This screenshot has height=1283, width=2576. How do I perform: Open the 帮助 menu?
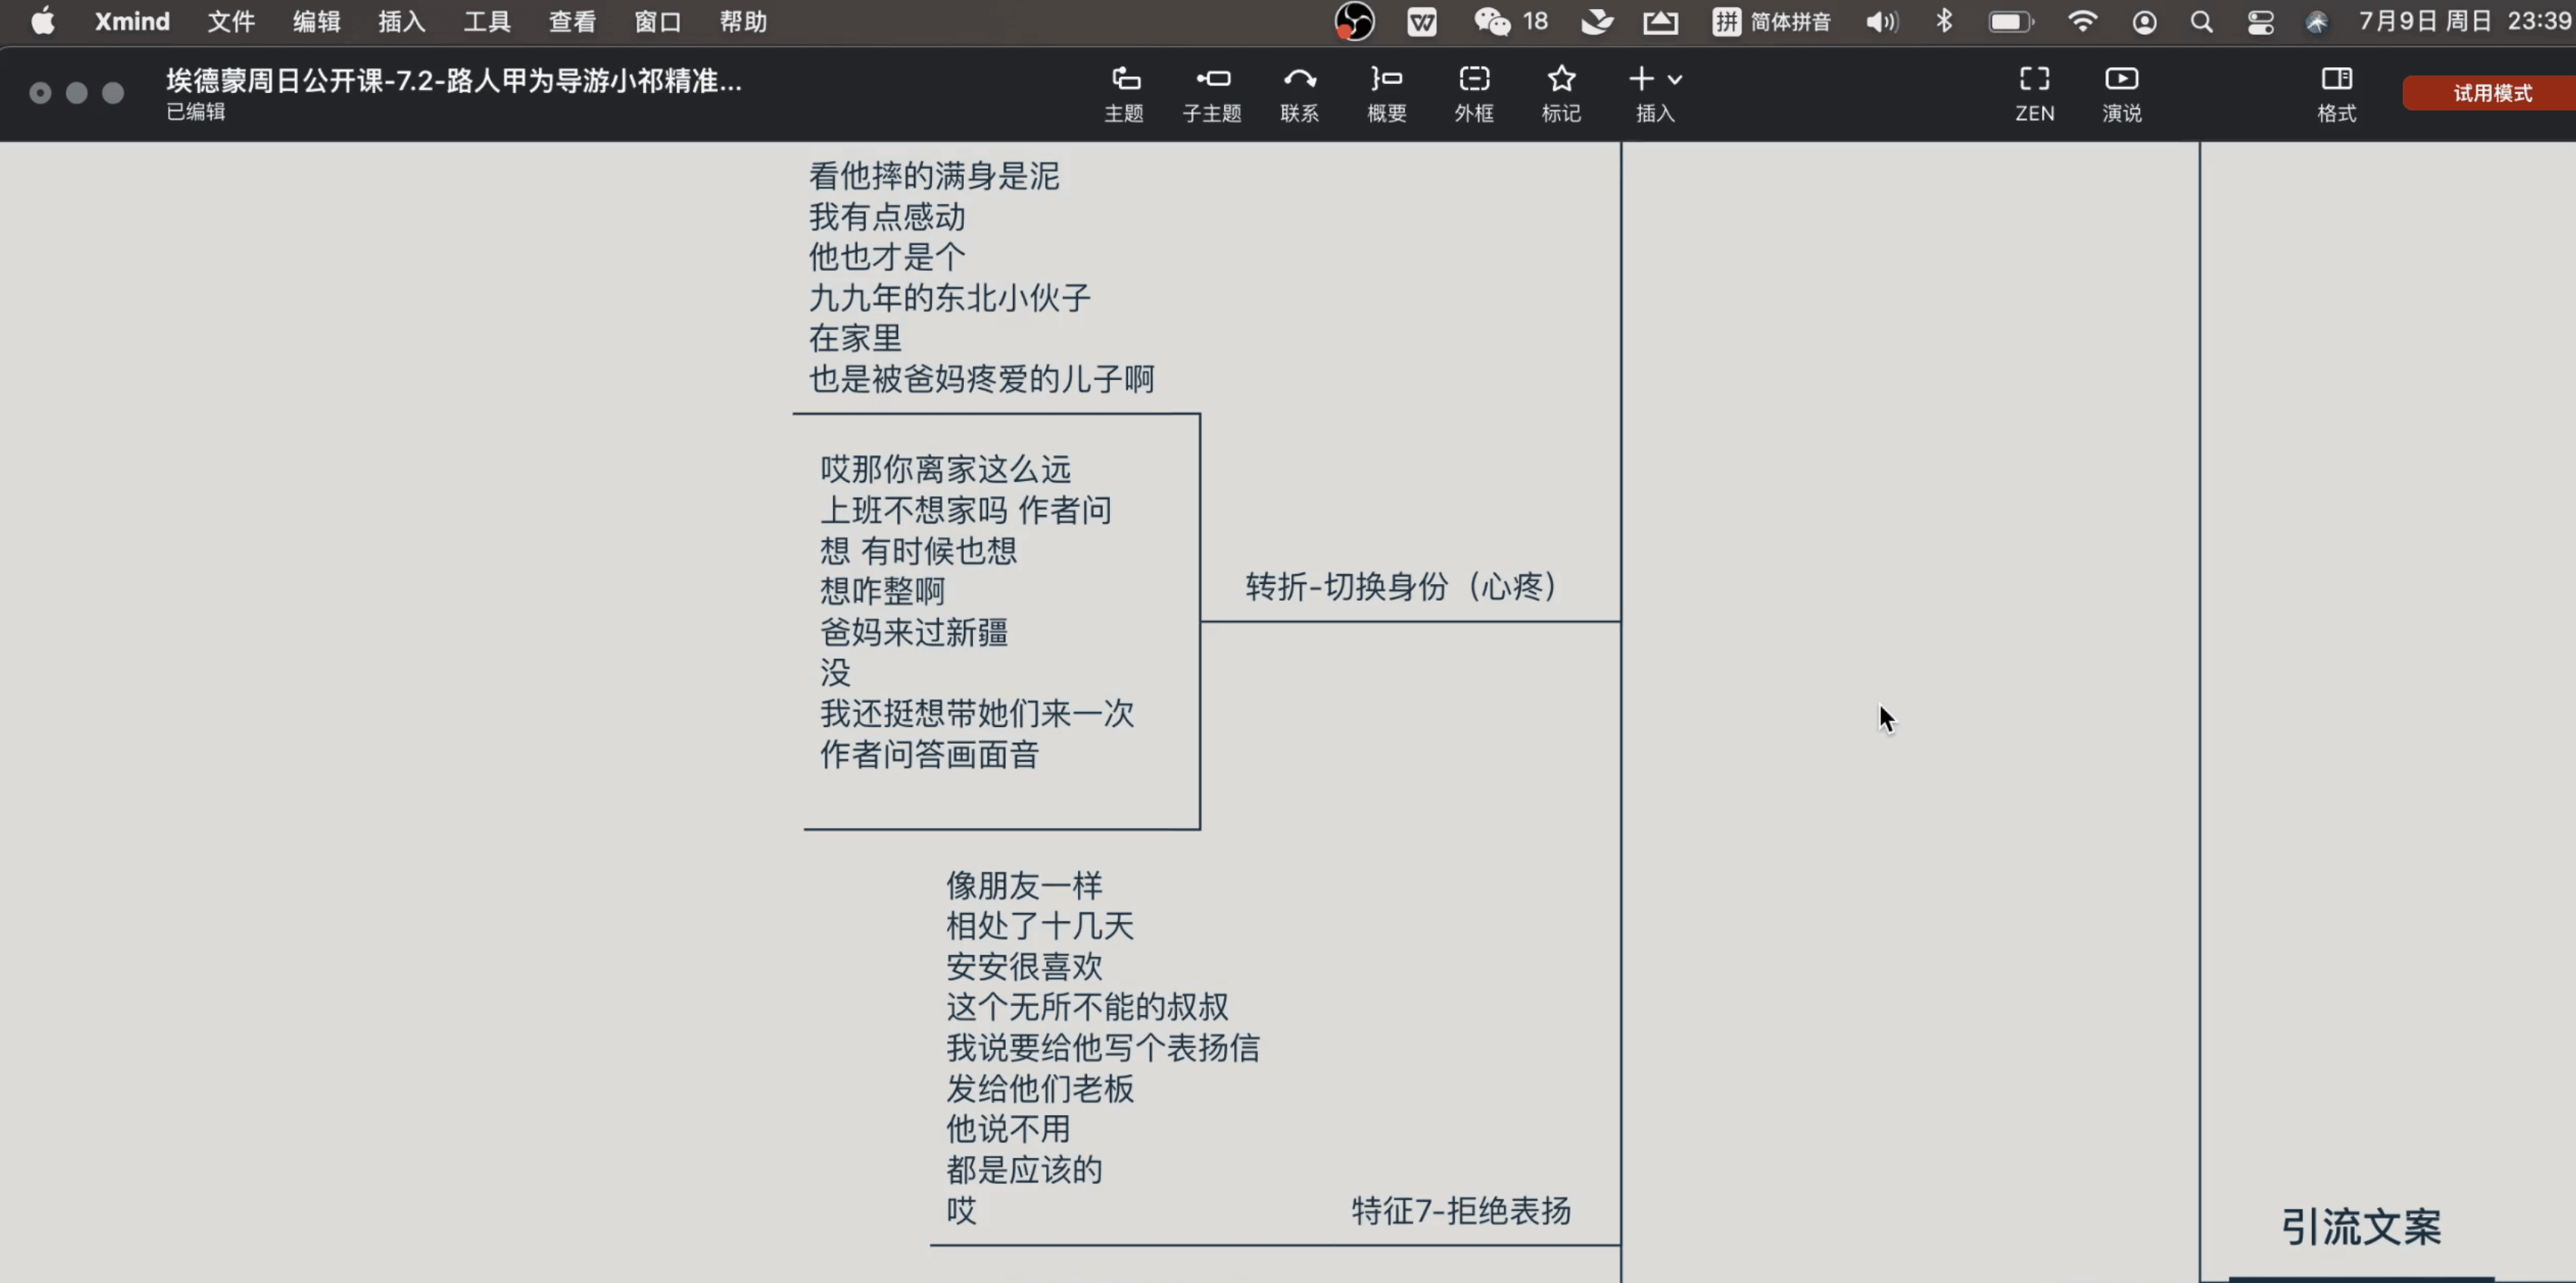(x=743, y=21)
